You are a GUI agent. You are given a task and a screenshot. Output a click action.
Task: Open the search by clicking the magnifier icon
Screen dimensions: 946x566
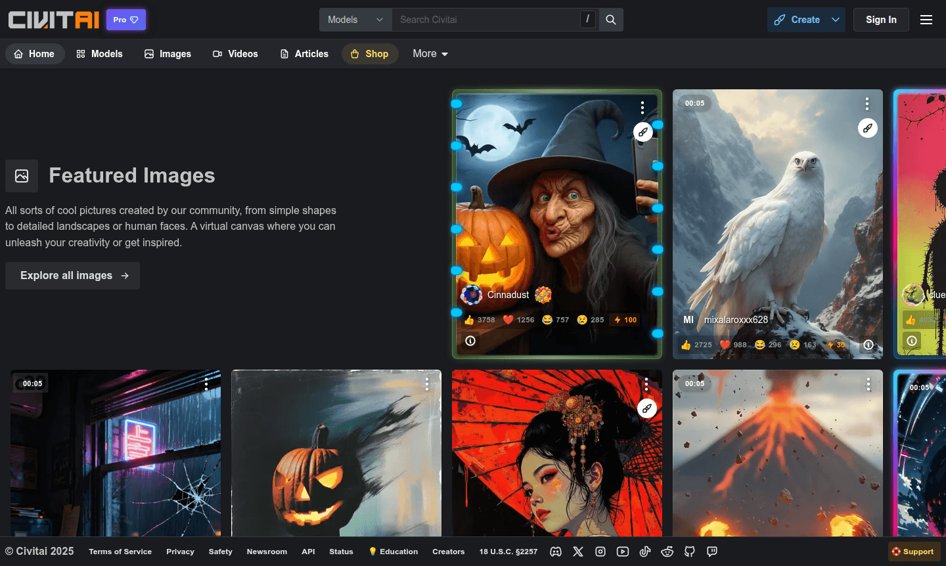click(610, 20)
